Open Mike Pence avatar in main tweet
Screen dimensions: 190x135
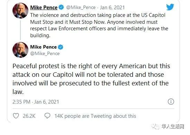pos(20,50)
